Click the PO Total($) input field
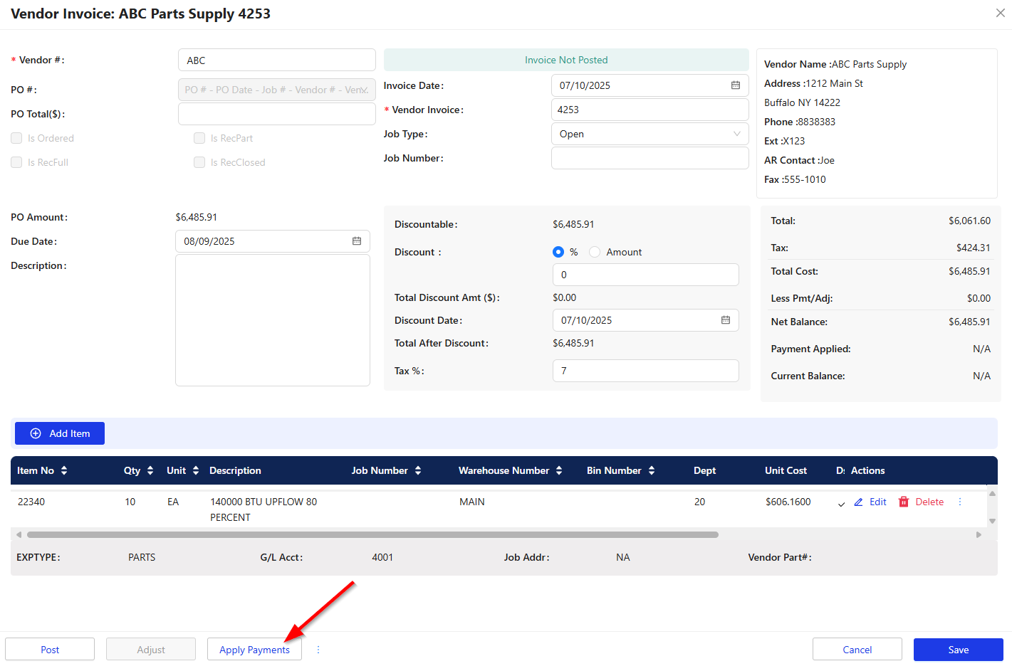The width and height of the screenshot is (1012, 671). point(277,114)
